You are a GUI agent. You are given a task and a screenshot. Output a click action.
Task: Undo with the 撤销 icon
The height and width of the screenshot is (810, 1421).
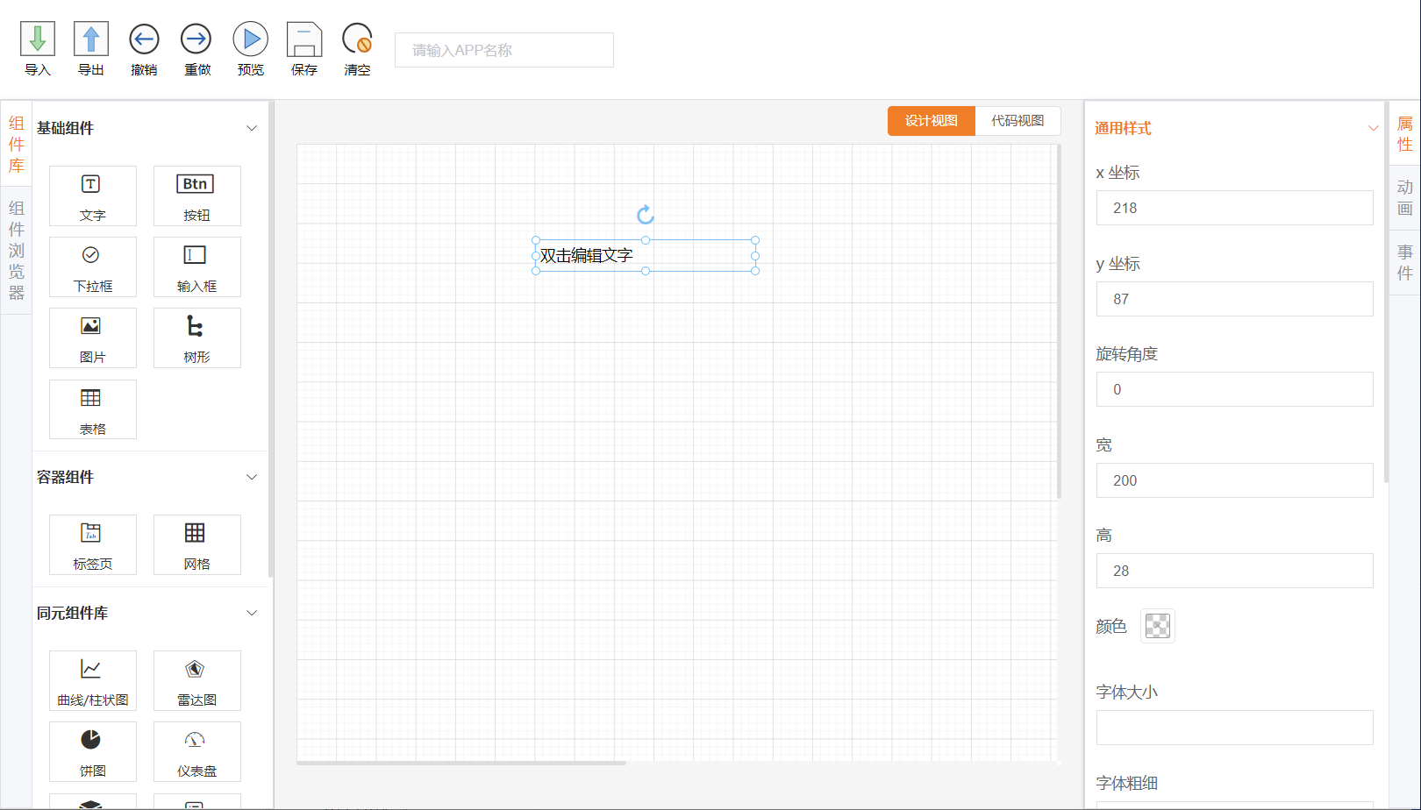click(x=144, y=39)
